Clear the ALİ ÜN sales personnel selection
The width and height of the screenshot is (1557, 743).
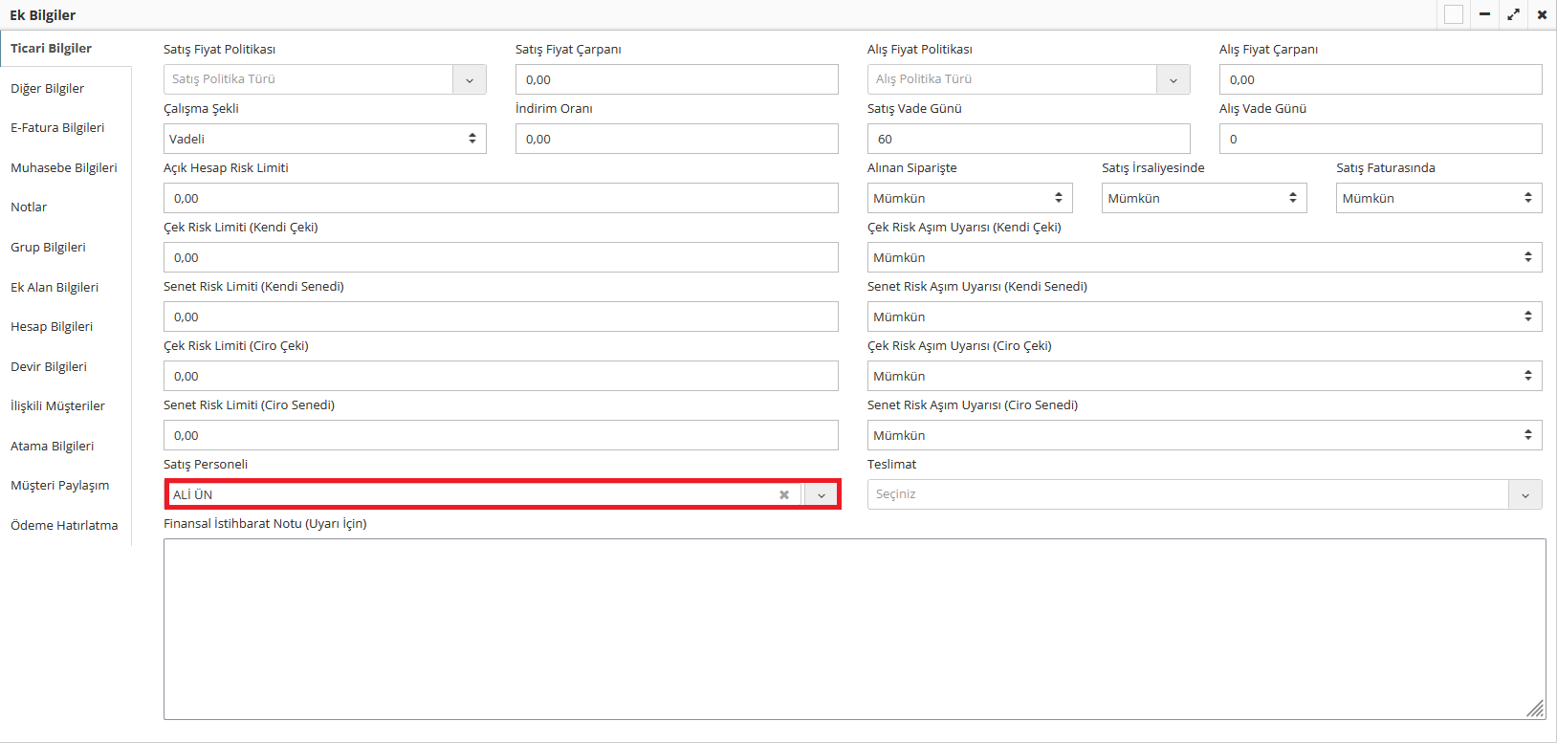(x=784, y=494)
